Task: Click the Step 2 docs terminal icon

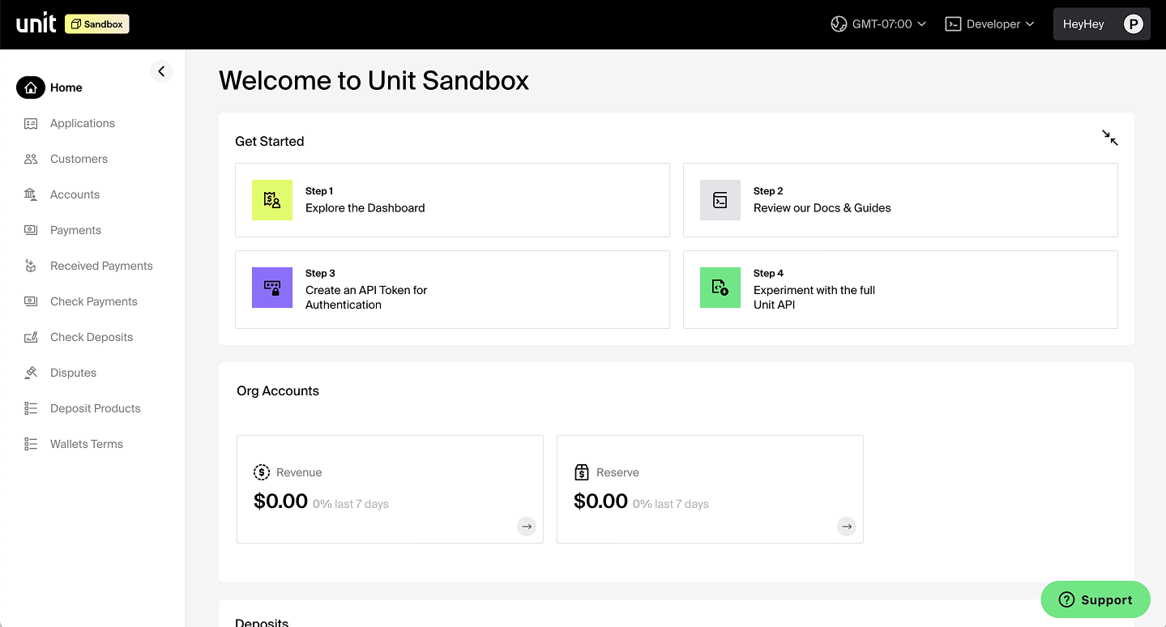Action: (x=720, y=200)
